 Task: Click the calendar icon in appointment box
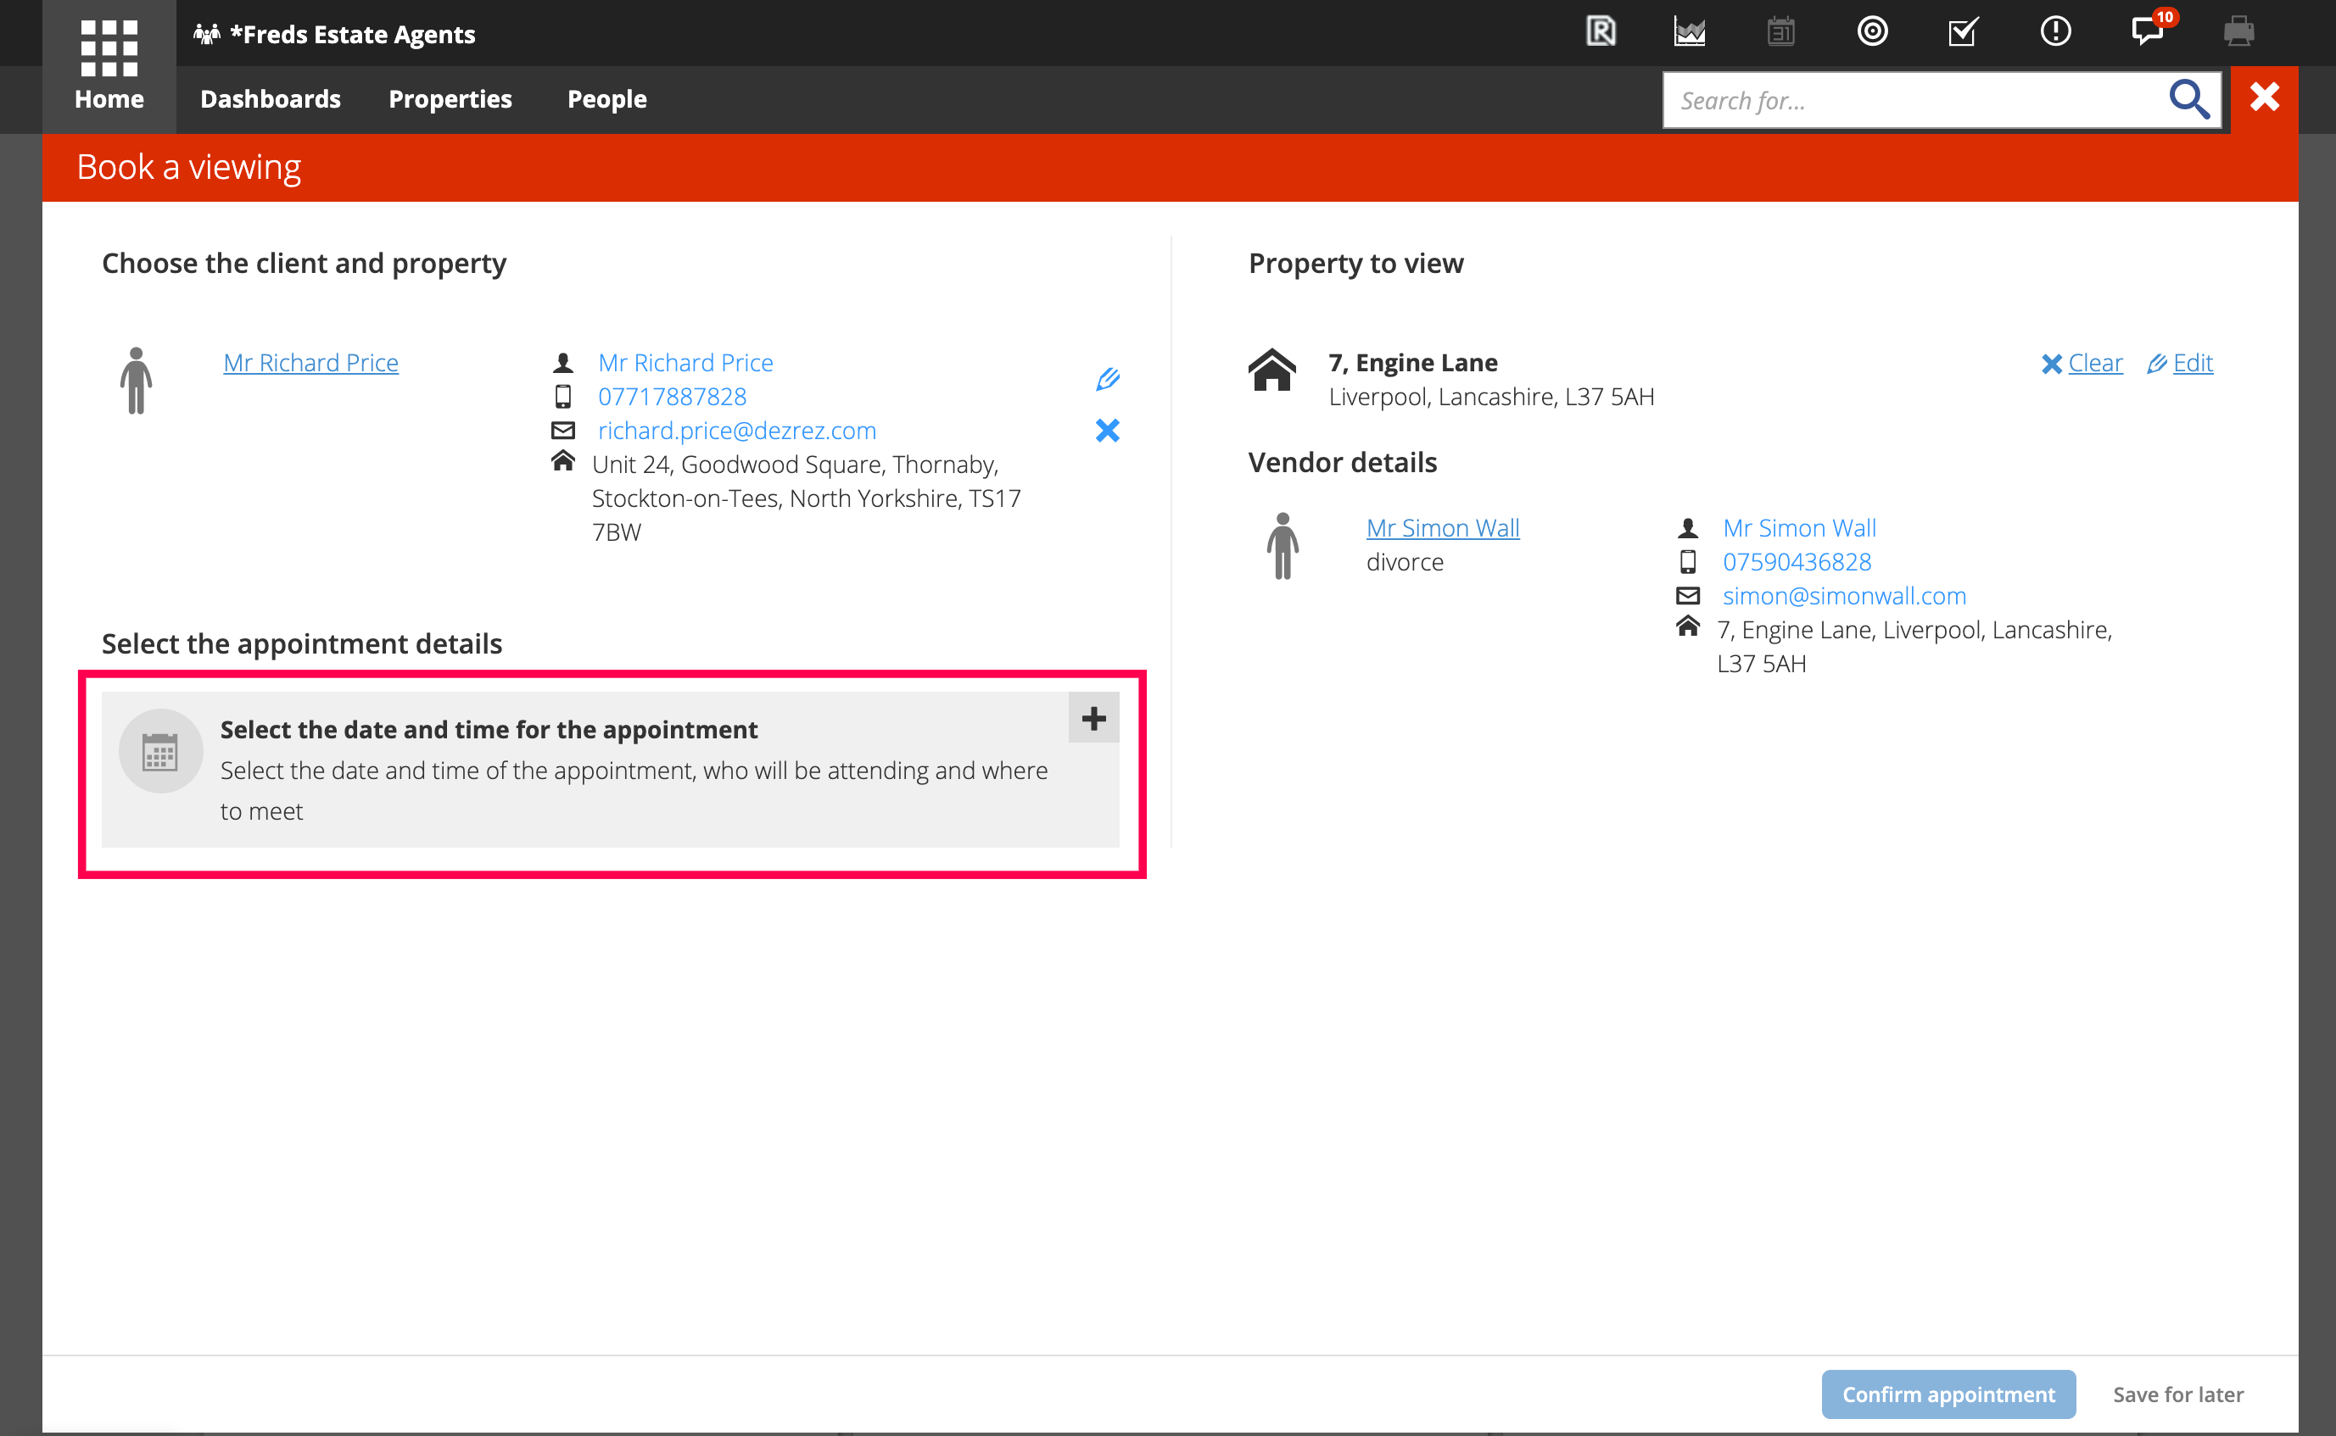pyautogui.click(x=159, y=751)
